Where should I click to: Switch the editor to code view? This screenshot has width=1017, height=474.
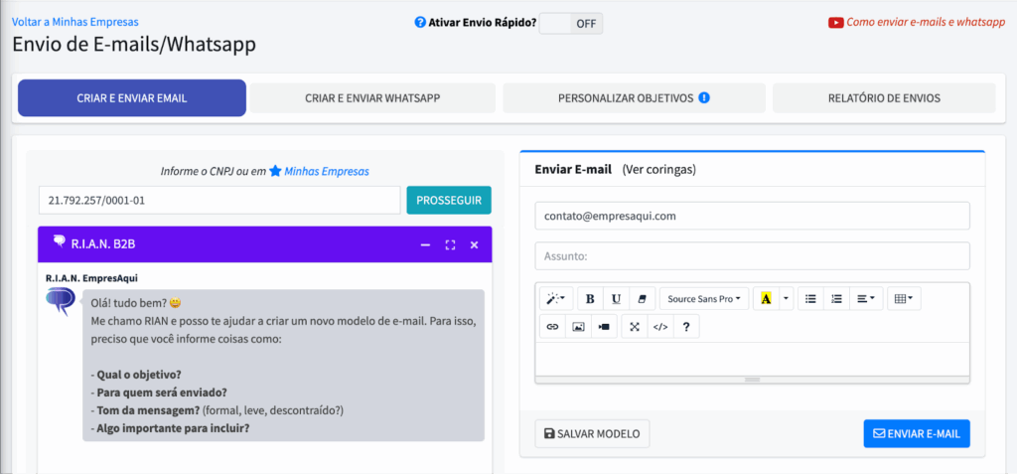(x=660, y=326)
